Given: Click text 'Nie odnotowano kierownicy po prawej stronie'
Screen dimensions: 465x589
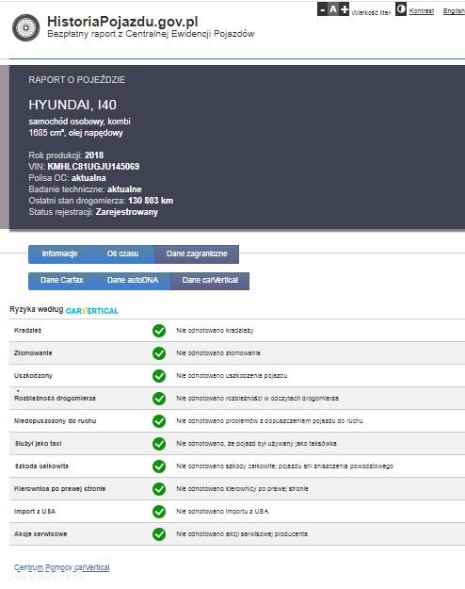Looking at the screenshot, I should click(243, 489).
